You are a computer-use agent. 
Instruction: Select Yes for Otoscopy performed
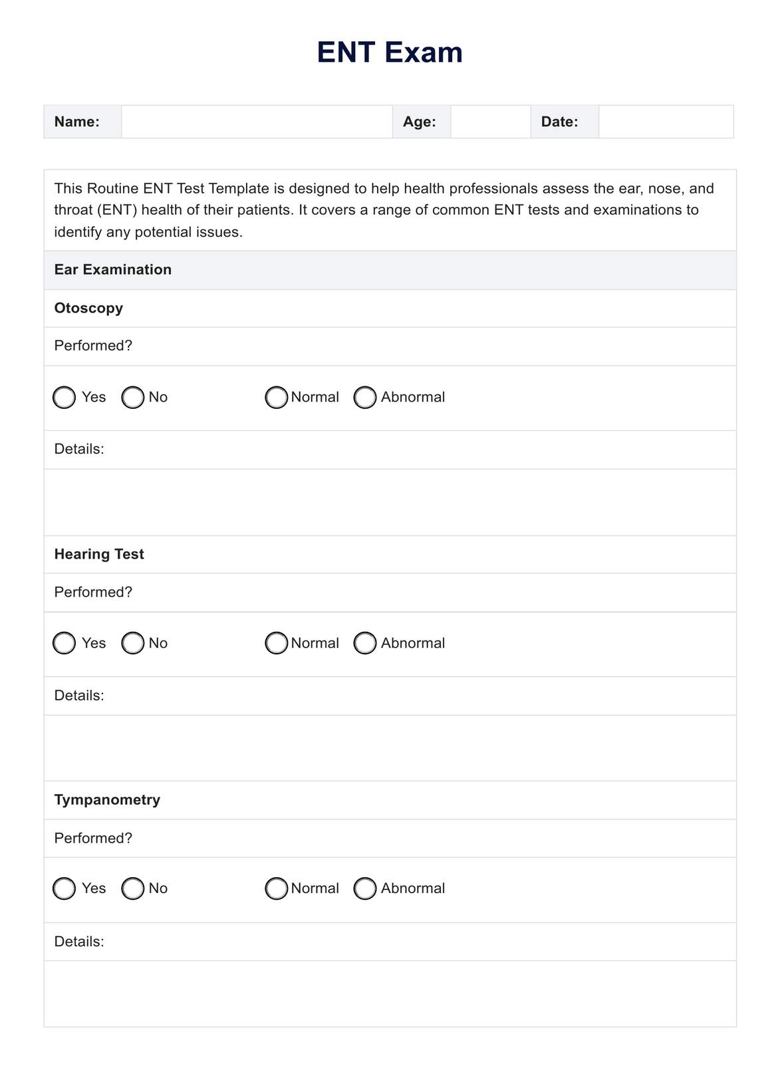(65, 398)
